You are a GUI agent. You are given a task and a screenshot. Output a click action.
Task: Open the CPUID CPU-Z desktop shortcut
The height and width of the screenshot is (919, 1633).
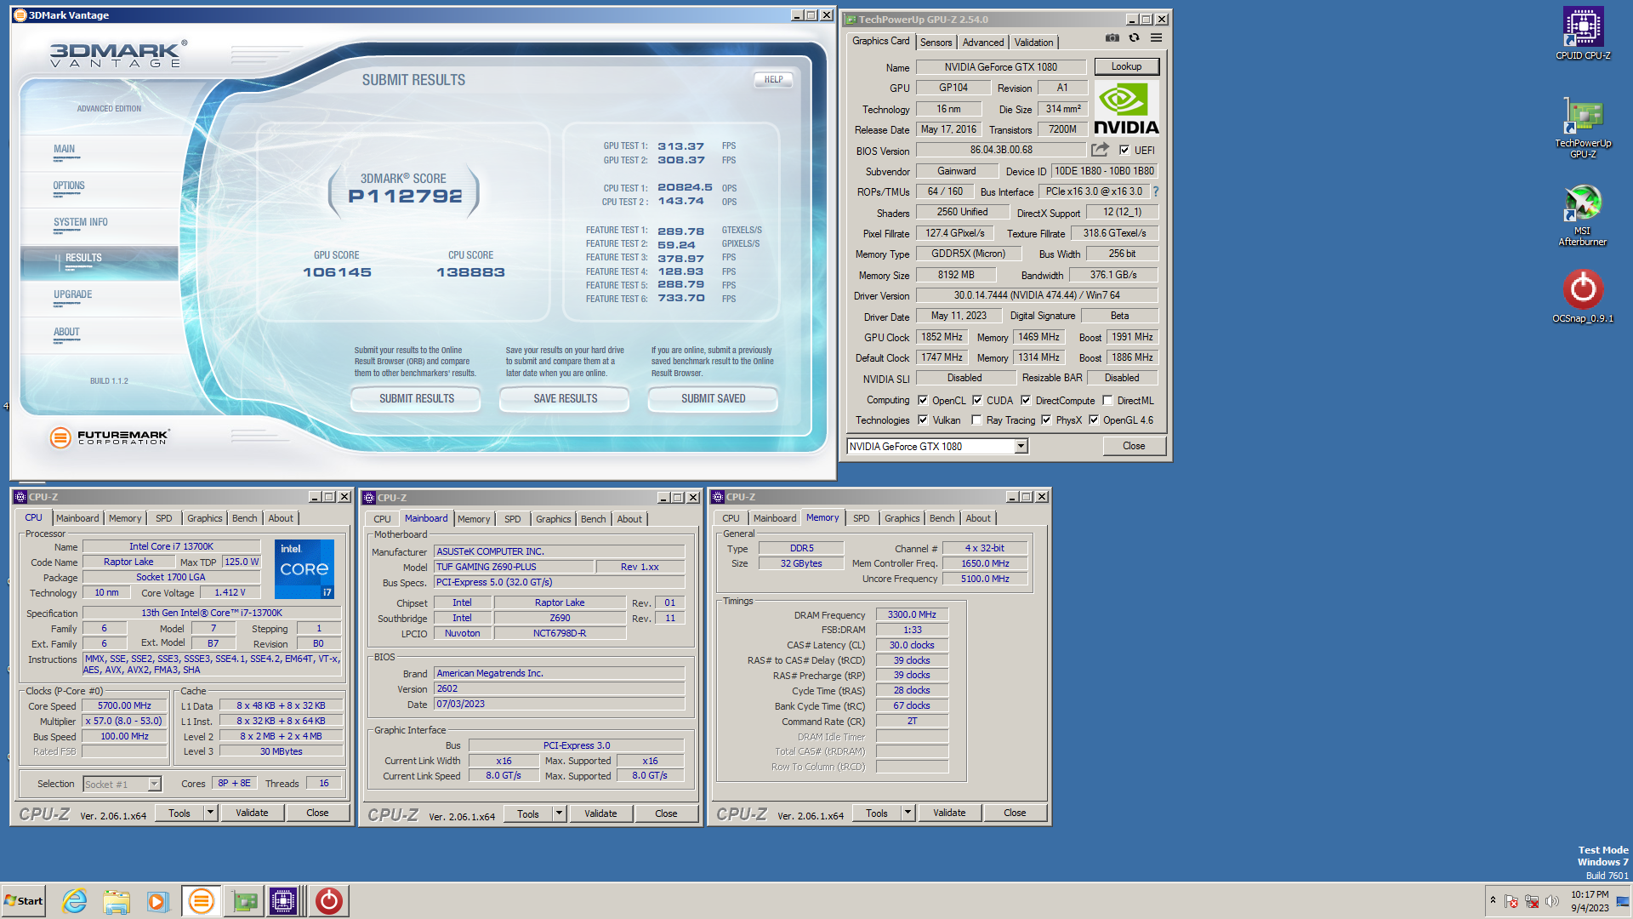pyautogui.click(x=1583, y=34)
